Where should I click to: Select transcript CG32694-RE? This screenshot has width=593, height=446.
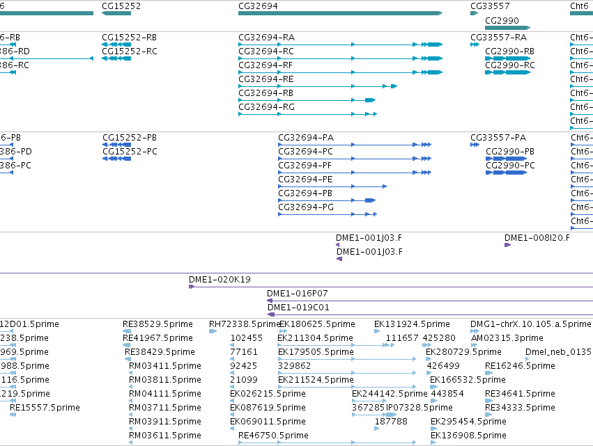click(x=266, y=79)
